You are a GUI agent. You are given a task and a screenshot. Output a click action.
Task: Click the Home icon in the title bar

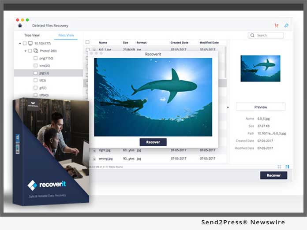click(x=20, y=26)
